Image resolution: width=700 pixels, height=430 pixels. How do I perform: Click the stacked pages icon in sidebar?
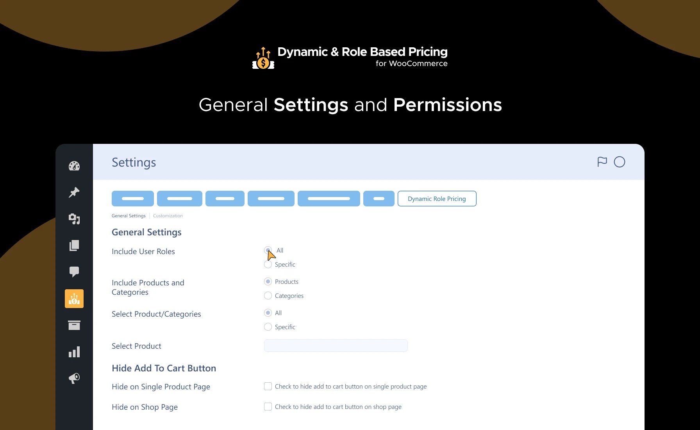74,245
